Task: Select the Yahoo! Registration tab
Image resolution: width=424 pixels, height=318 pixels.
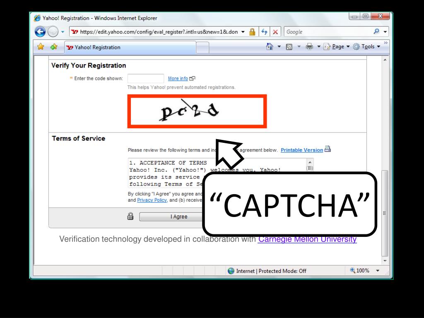Action: [130, 47]
